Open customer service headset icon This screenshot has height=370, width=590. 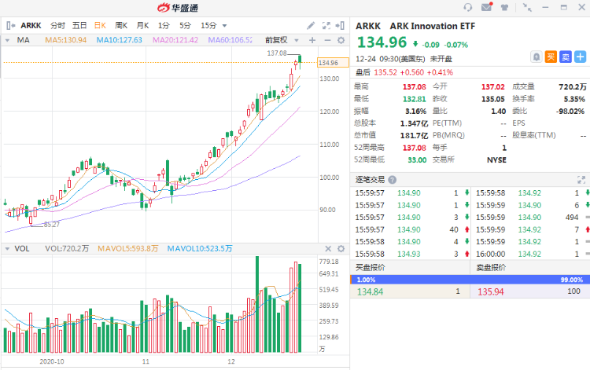tap(468, 7)
